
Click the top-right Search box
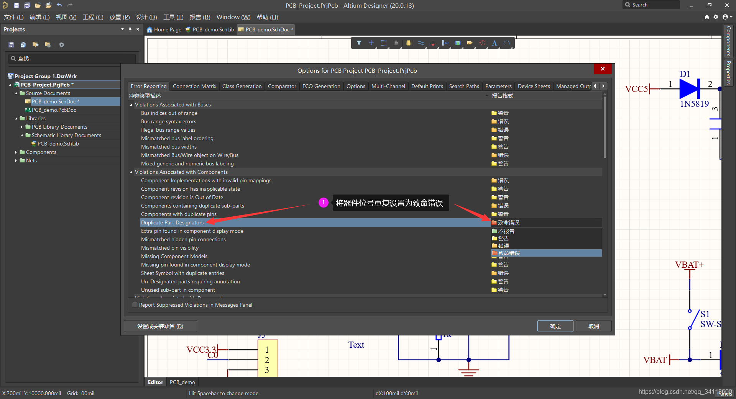coord(651,5)
